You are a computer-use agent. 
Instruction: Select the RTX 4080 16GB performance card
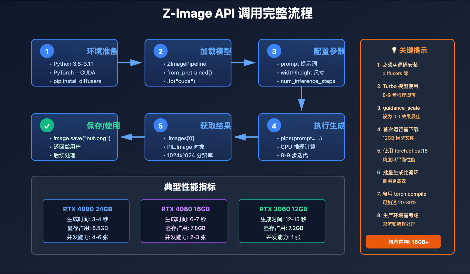(184, 221)
